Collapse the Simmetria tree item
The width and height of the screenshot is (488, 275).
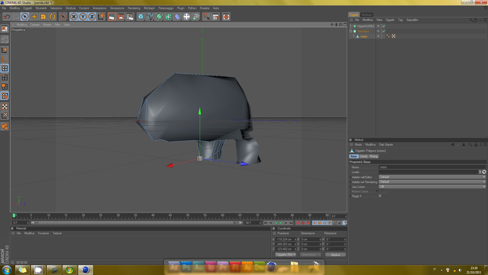click(x=351, y=31)
